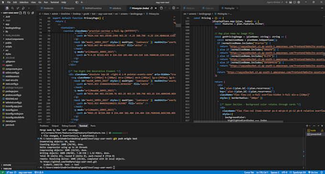The height and width of the screenshot is (174, 325).
Task: Refresh the explorer file tree
Action: [29, 13]
